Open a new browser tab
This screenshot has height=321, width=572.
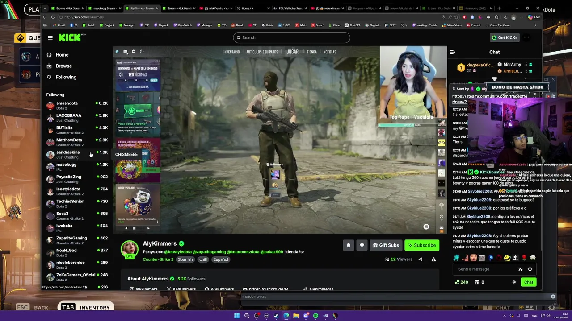coord(499,8)
